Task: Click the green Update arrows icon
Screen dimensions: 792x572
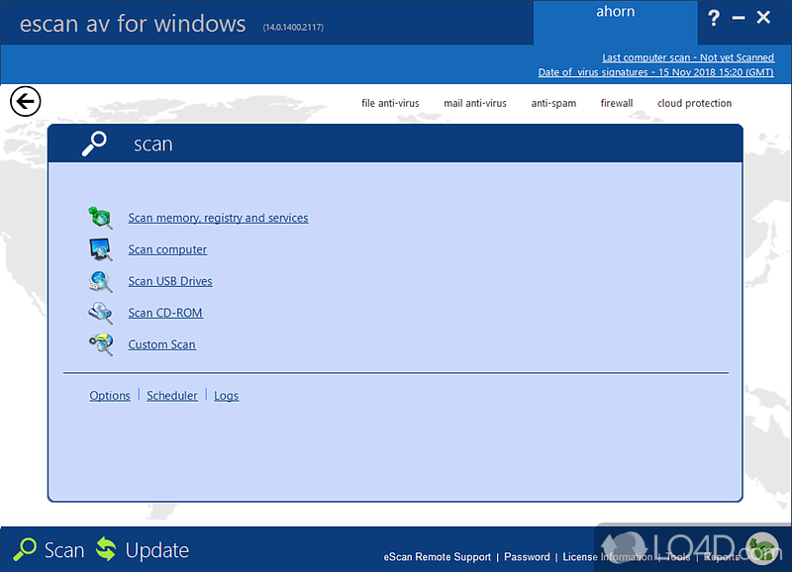Action: click(106, 549)
